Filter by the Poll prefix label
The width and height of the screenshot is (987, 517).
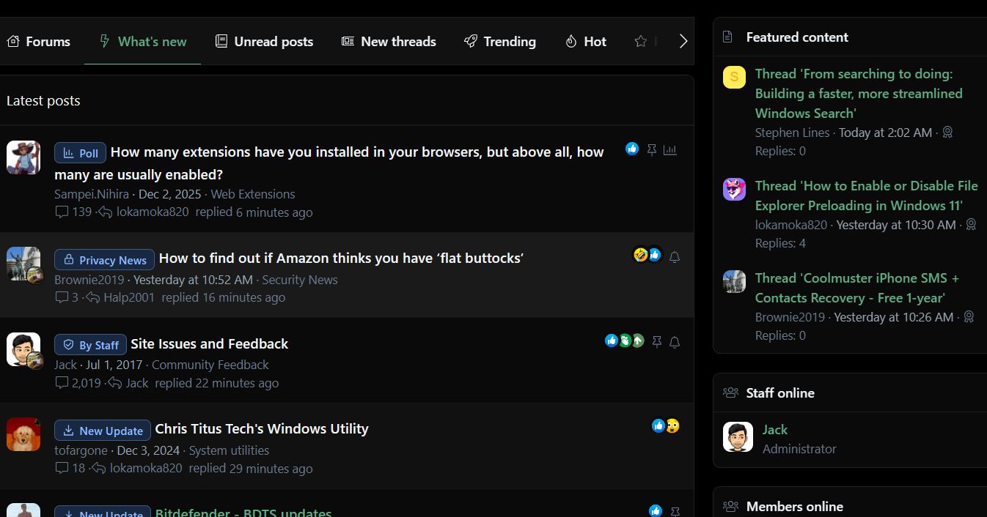81,153
